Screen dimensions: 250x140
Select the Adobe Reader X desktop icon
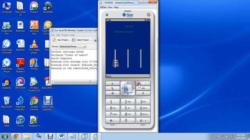(x=20, y=66)
